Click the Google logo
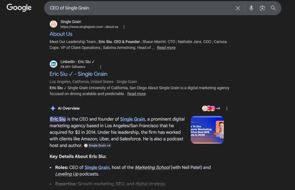295x190 pixels. (x=19, y=7)
